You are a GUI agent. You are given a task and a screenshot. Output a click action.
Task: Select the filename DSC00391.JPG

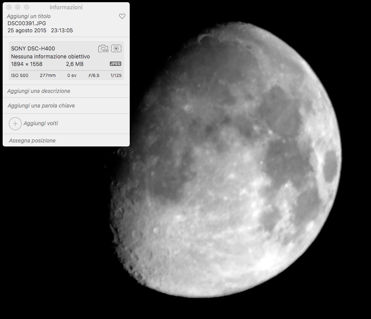click(x=27, y=23)
